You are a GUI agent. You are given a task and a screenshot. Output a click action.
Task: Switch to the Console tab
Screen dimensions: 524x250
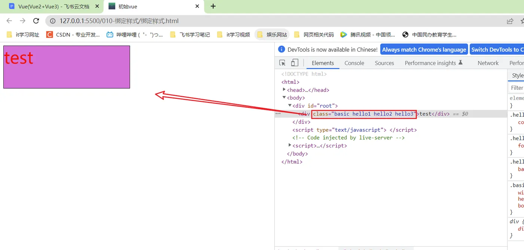pos(354,63)
